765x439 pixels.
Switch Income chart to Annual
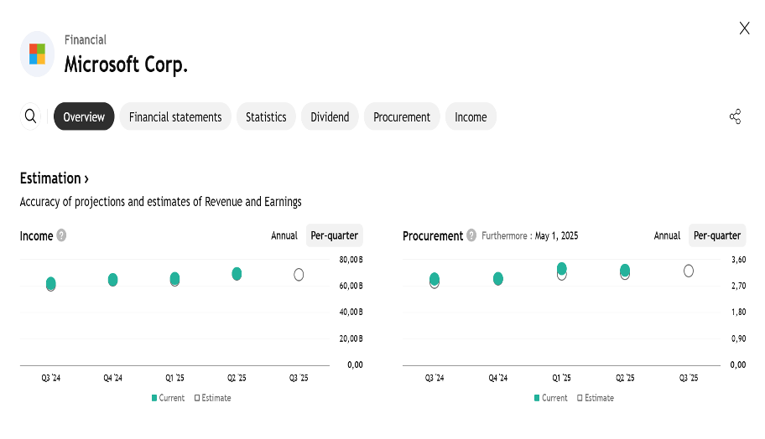(x=284, y=235)
